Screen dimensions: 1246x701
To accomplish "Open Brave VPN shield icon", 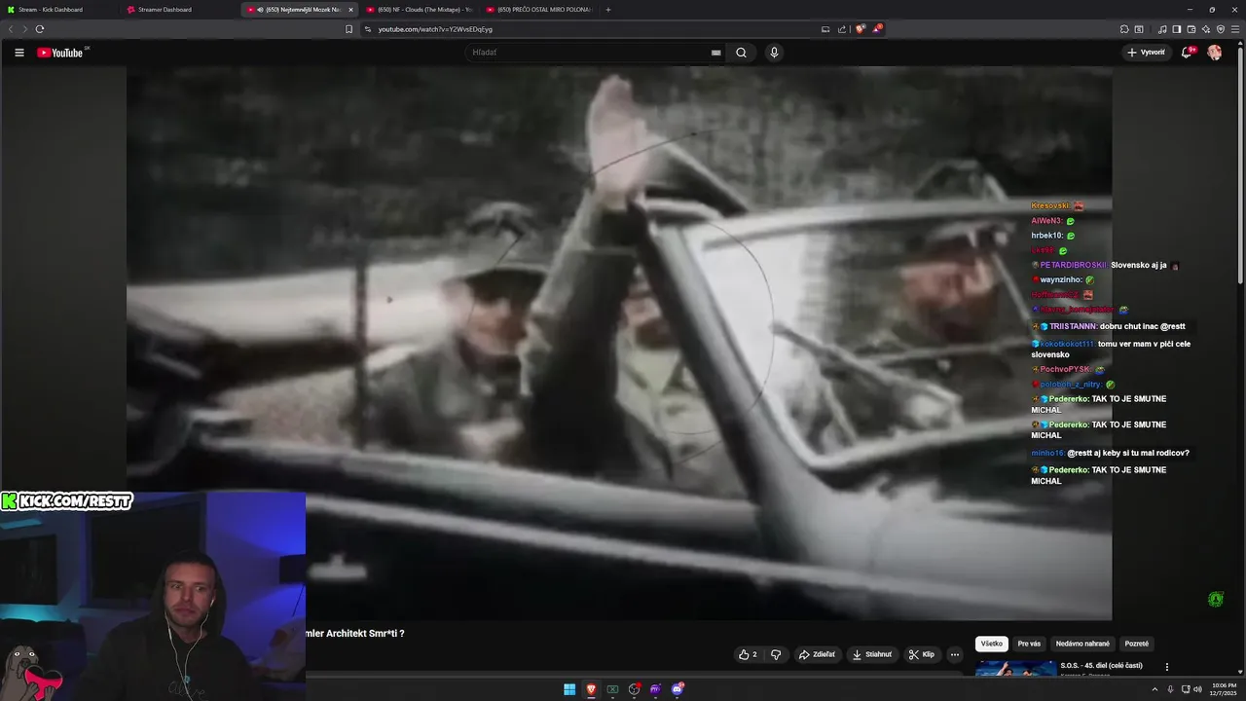I will click(x=1220, y=29).
